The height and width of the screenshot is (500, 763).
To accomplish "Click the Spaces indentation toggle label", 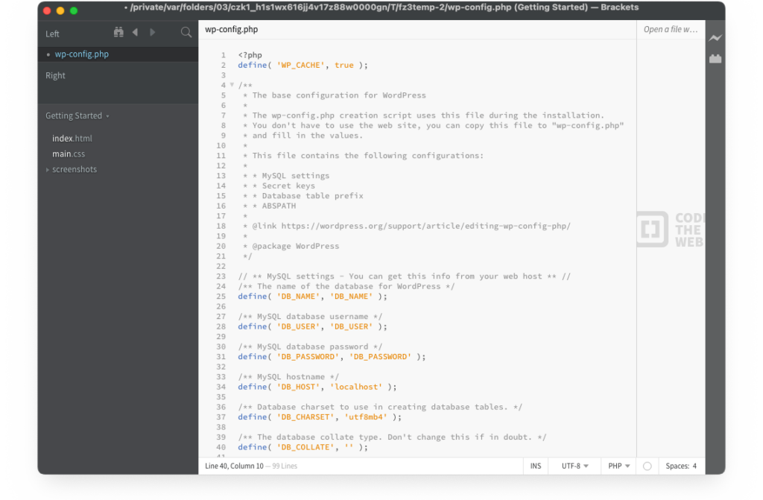I will click(x=677, y=466).
